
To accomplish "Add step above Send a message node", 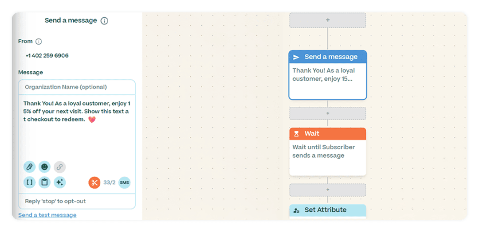I will (x=328, y=20).
